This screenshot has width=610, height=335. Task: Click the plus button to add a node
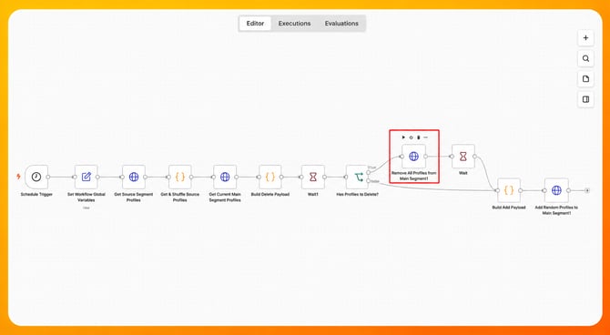point(585,38)
